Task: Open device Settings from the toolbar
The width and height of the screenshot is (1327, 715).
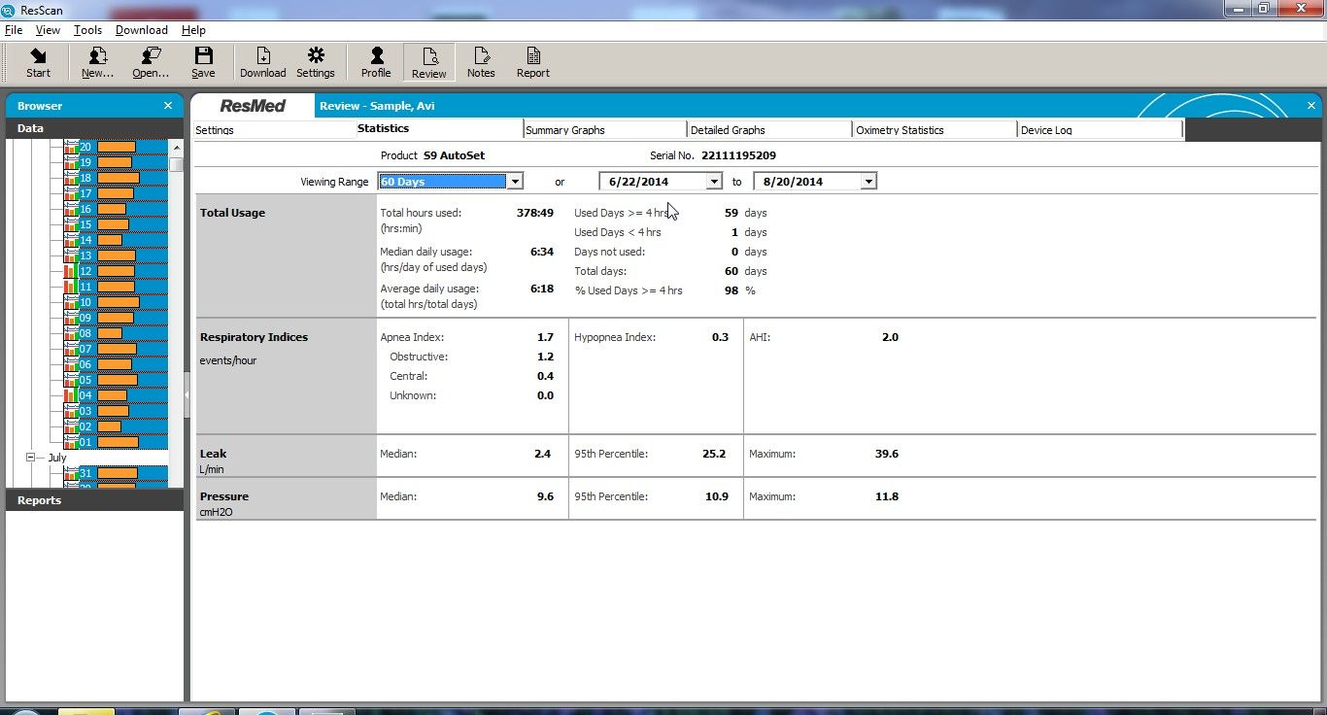Action: click(316, 62)
